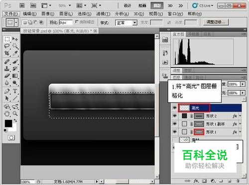Select the Gradient tool
Image resolution: width=249 pixels, height=185 pixels.
(x=15, y=76)
